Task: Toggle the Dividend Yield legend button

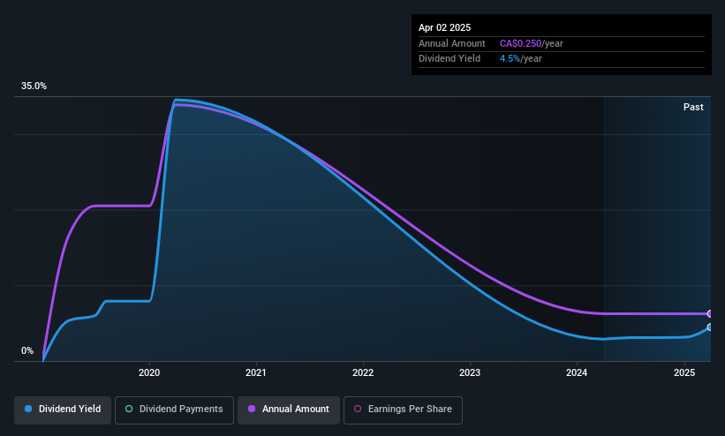Action: (x=63, y=410)
